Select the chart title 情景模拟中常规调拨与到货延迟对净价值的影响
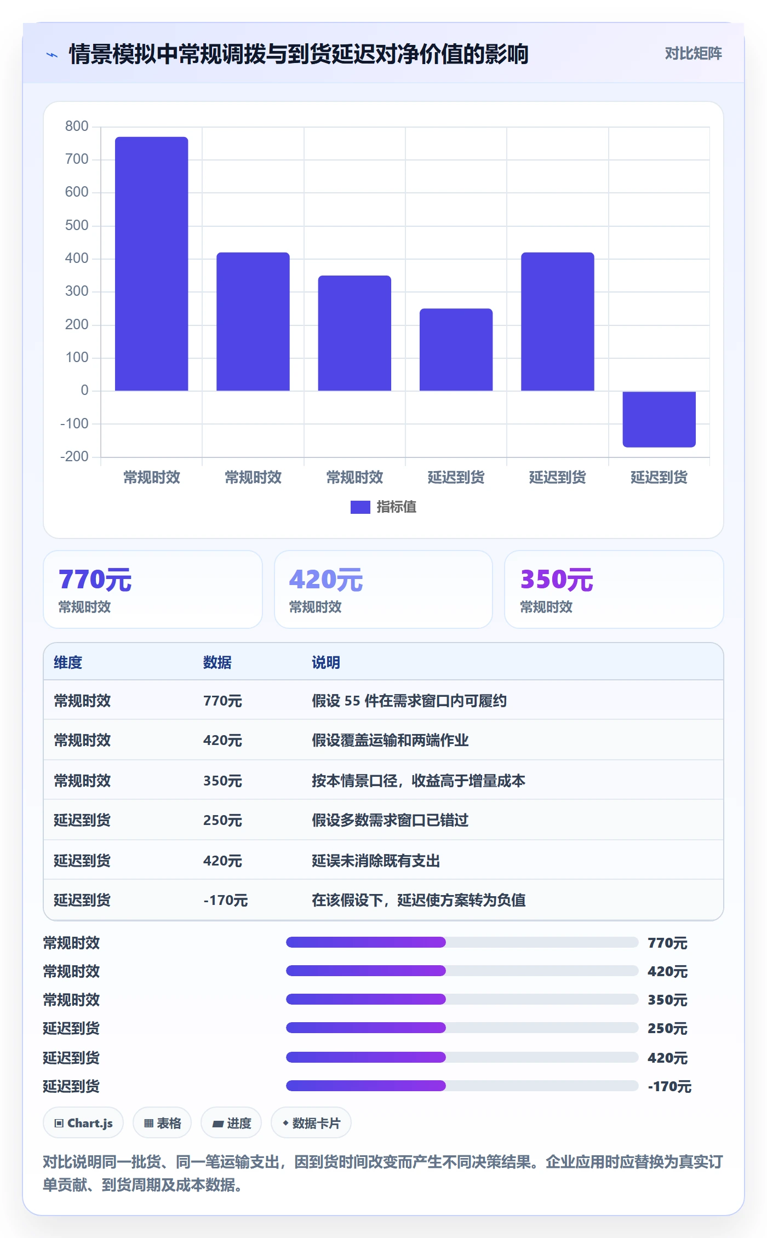The width and height of the screenshot is (767, 1238). (x=299, y=54)
